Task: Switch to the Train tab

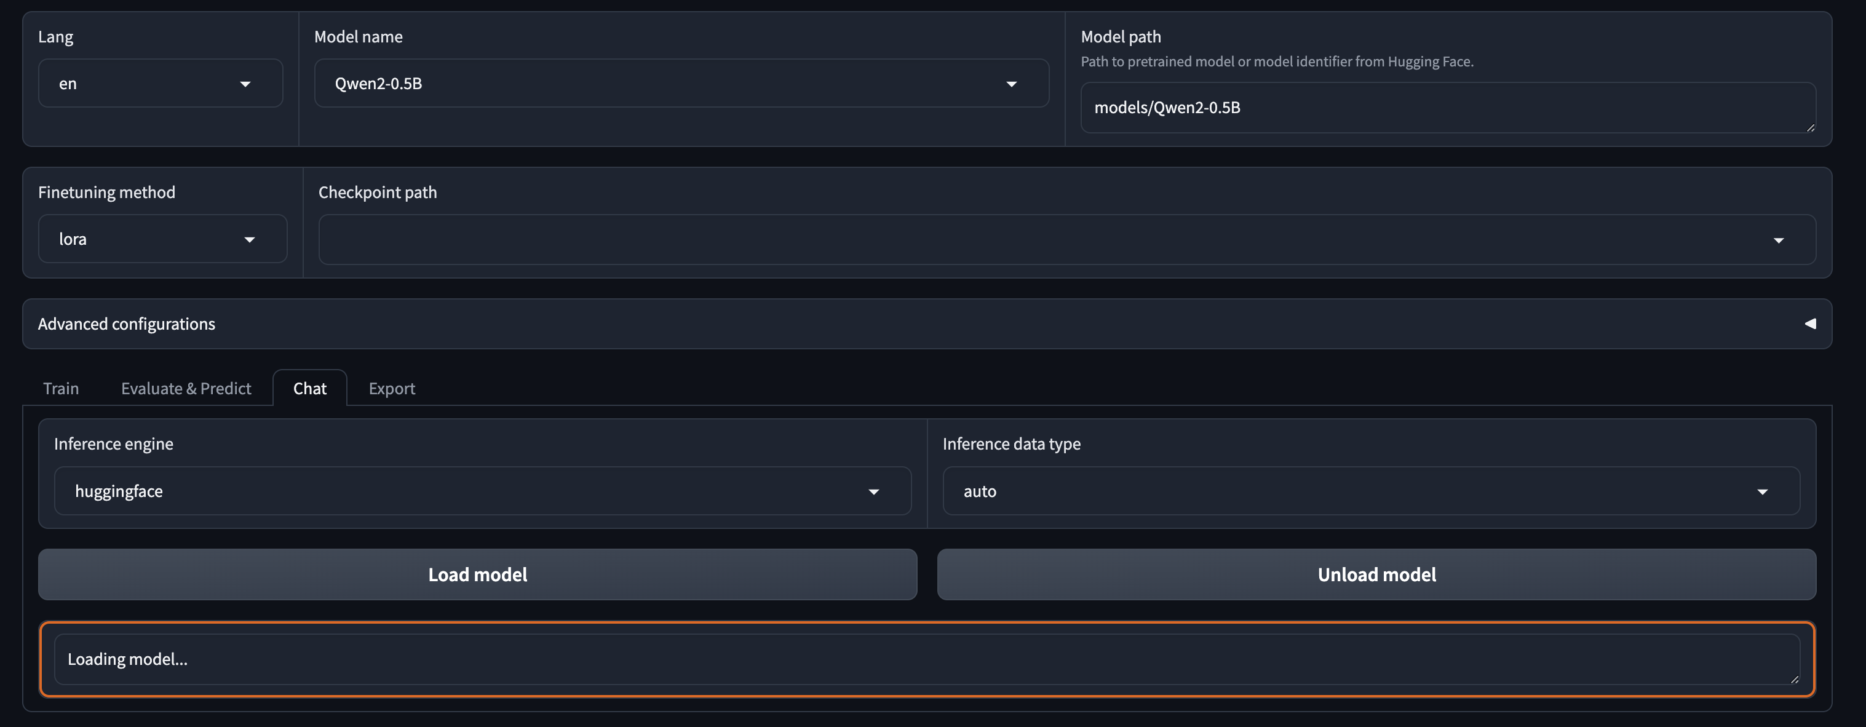Action: coord(61,389)
